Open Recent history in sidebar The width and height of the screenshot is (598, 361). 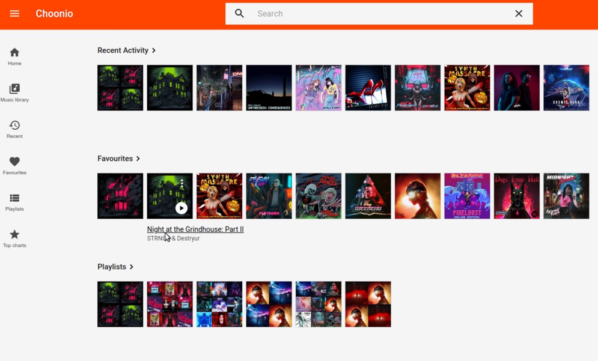tap(14, 129)
